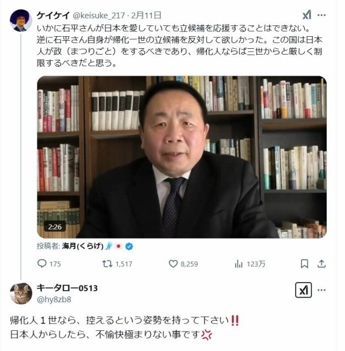Open ケイケイ profile avatar

coord(21,20)
